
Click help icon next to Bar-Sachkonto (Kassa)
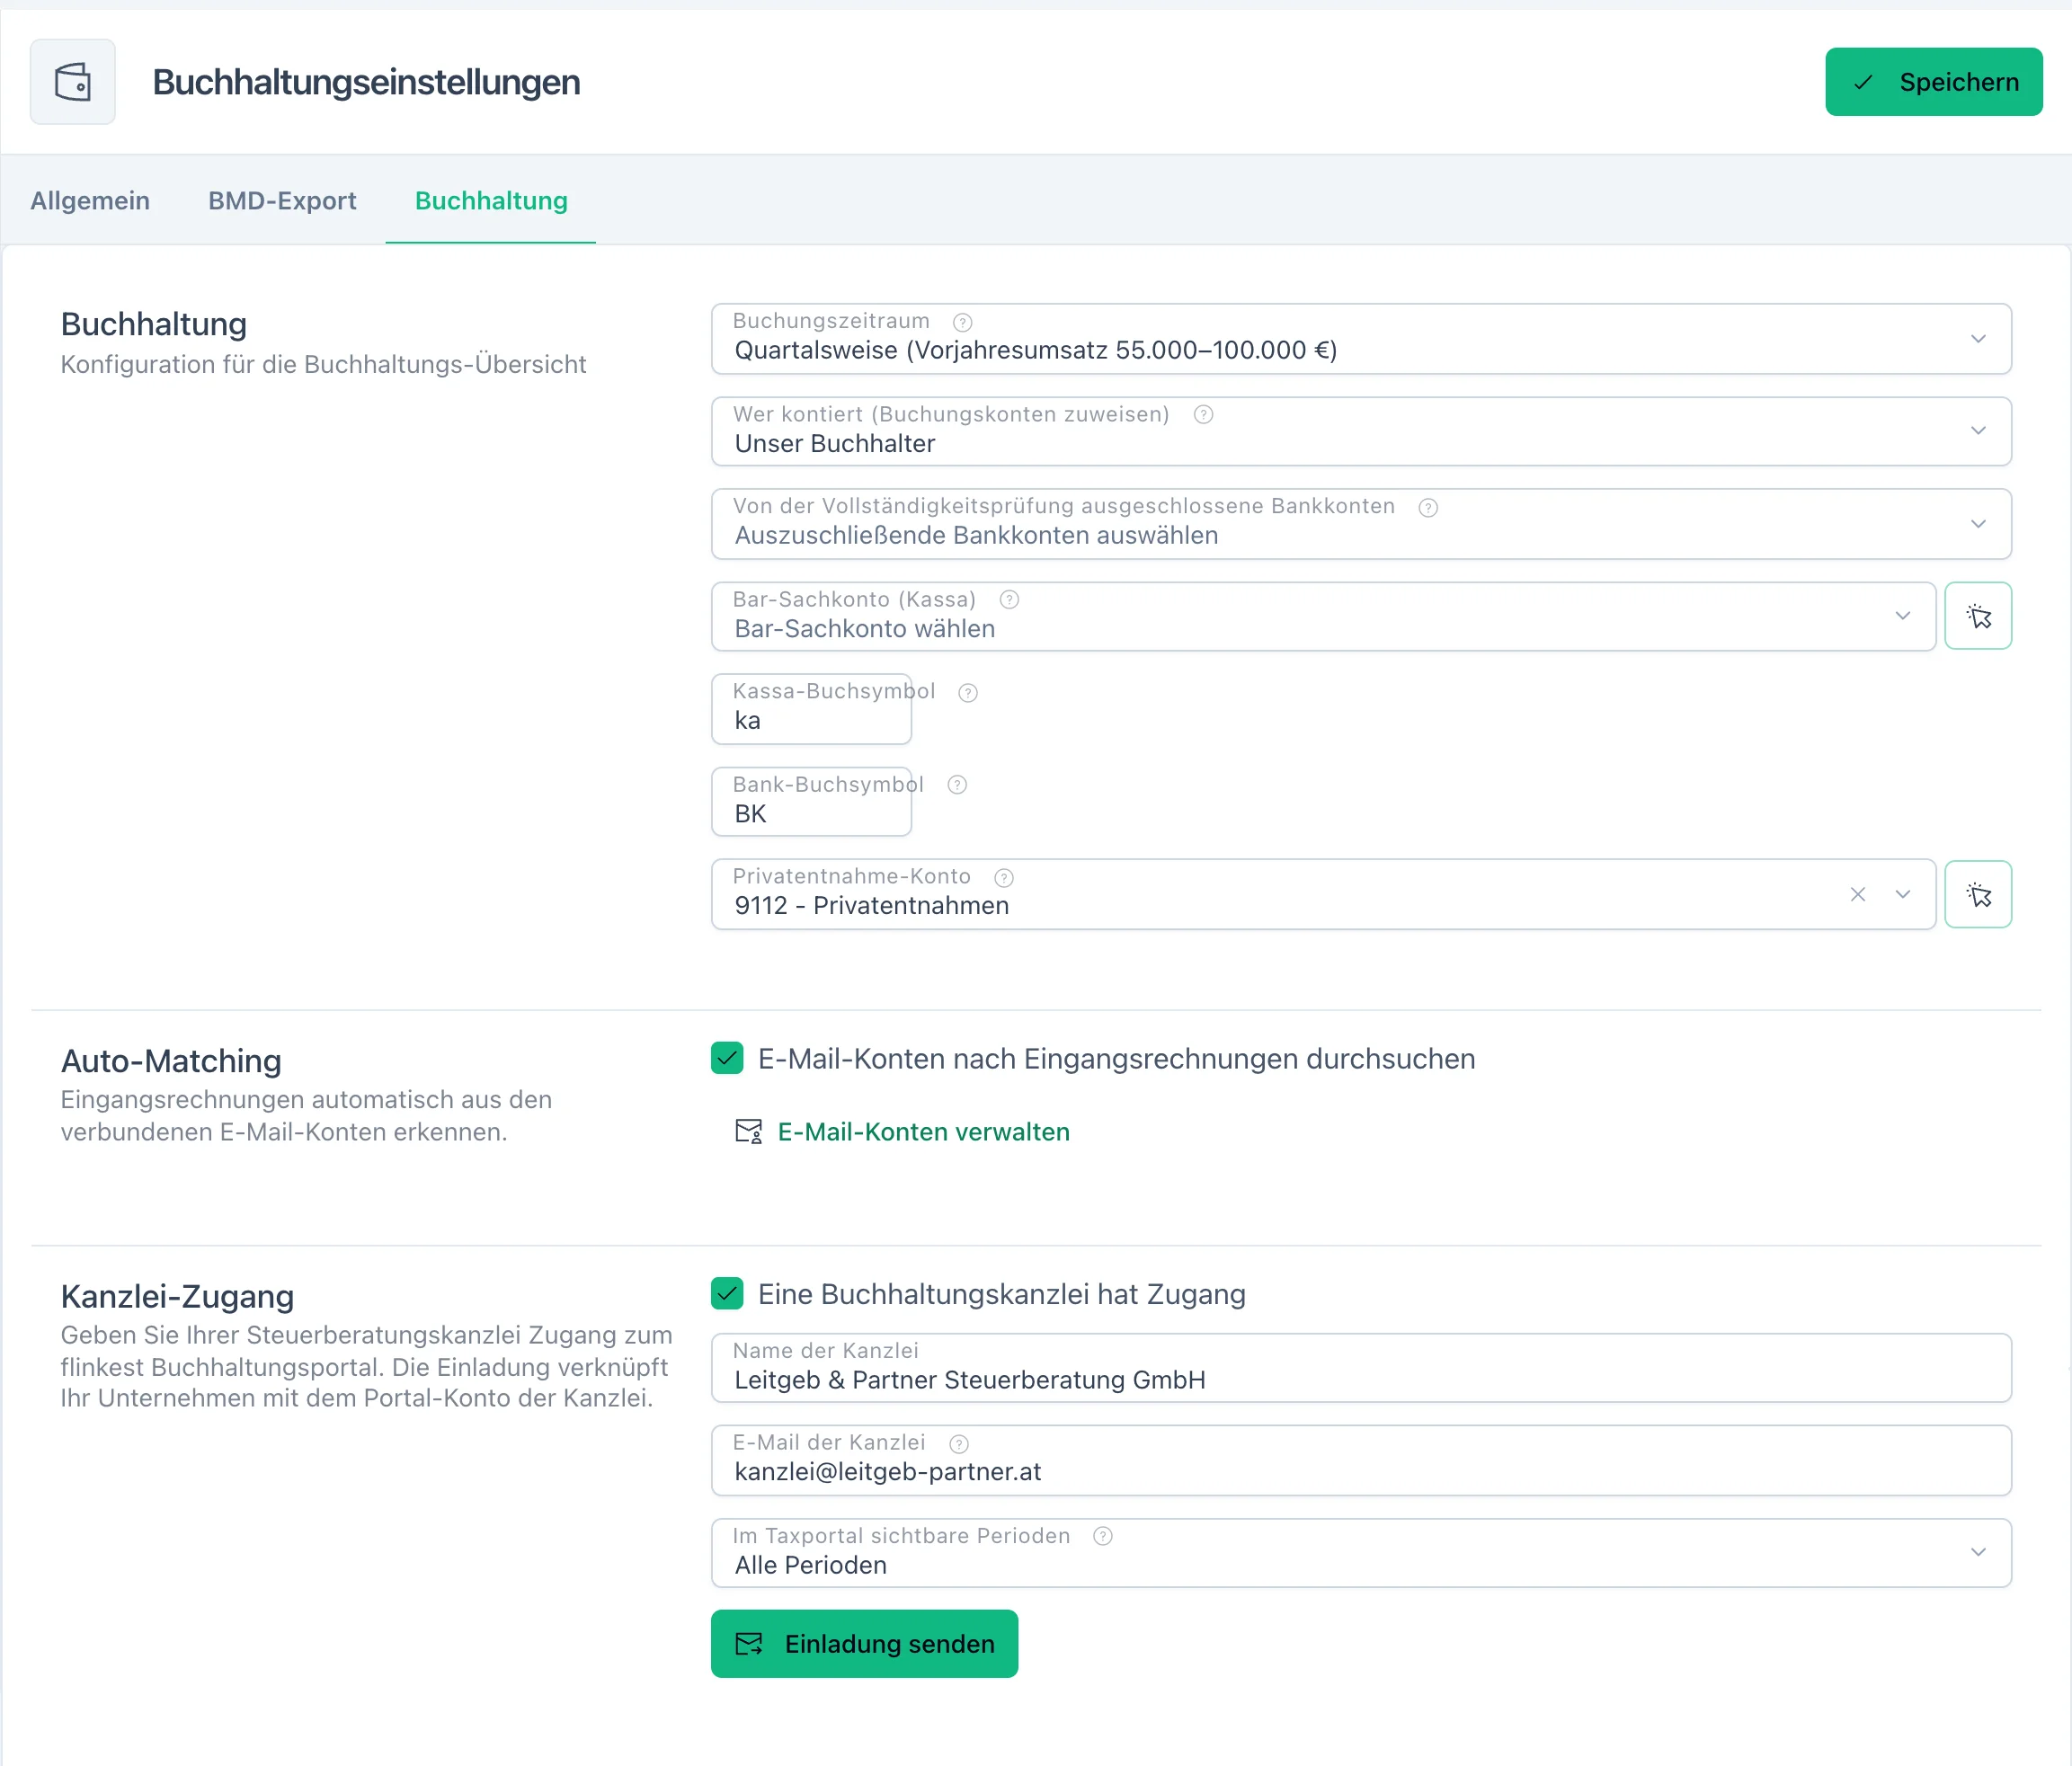click(x=1009, y=600)
